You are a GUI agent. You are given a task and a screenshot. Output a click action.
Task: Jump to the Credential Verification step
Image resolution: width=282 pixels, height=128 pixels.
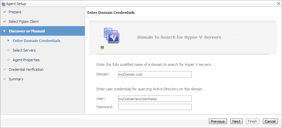click(x=26, y=69)
